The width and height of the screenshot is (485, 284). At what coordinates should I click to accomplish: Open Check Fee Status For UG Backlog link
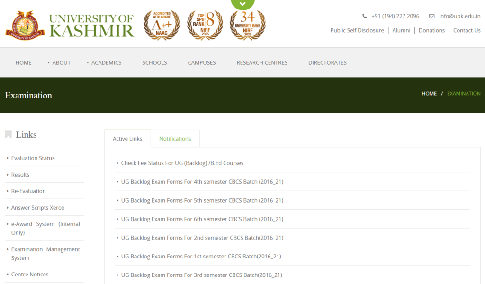click(x=182, y=163)
